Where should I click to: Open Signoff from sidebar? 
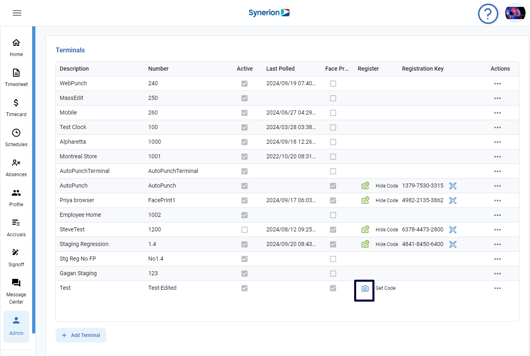(16, 258)
